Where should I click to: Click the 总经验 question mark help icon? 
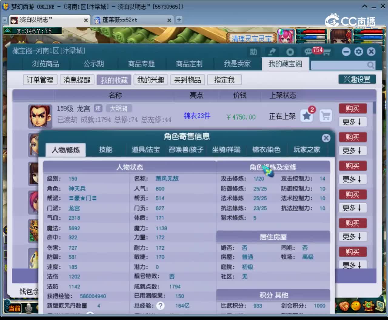click(160, 306)
